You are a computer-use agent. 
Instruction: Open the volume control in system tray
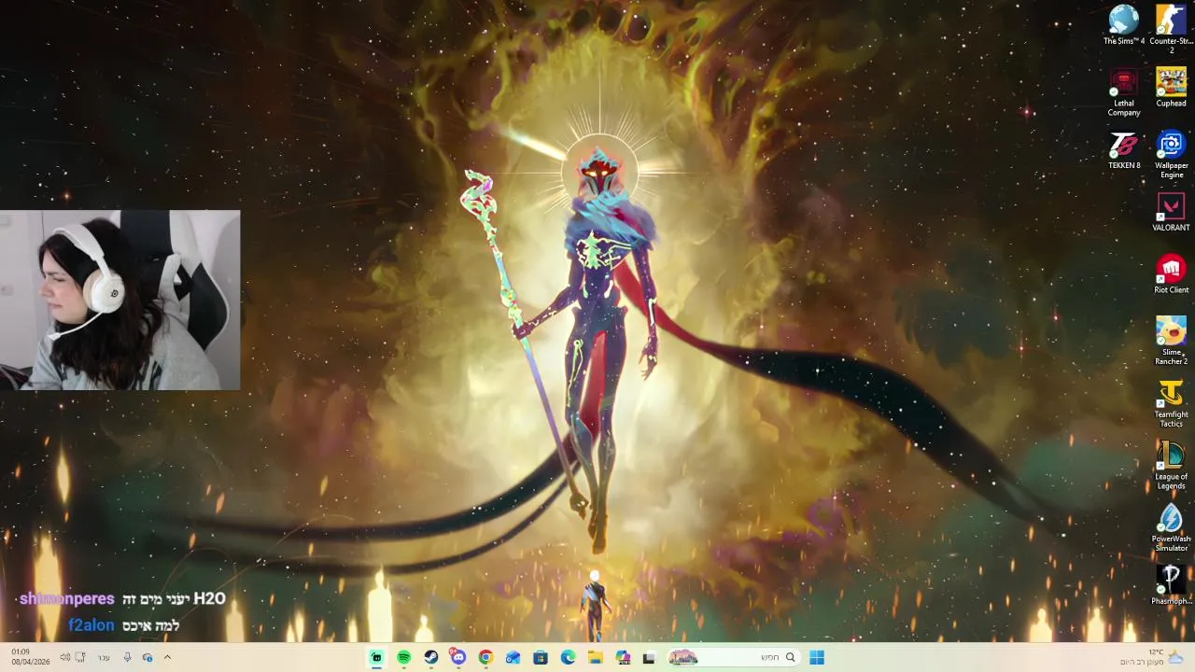tap(64, 657)
